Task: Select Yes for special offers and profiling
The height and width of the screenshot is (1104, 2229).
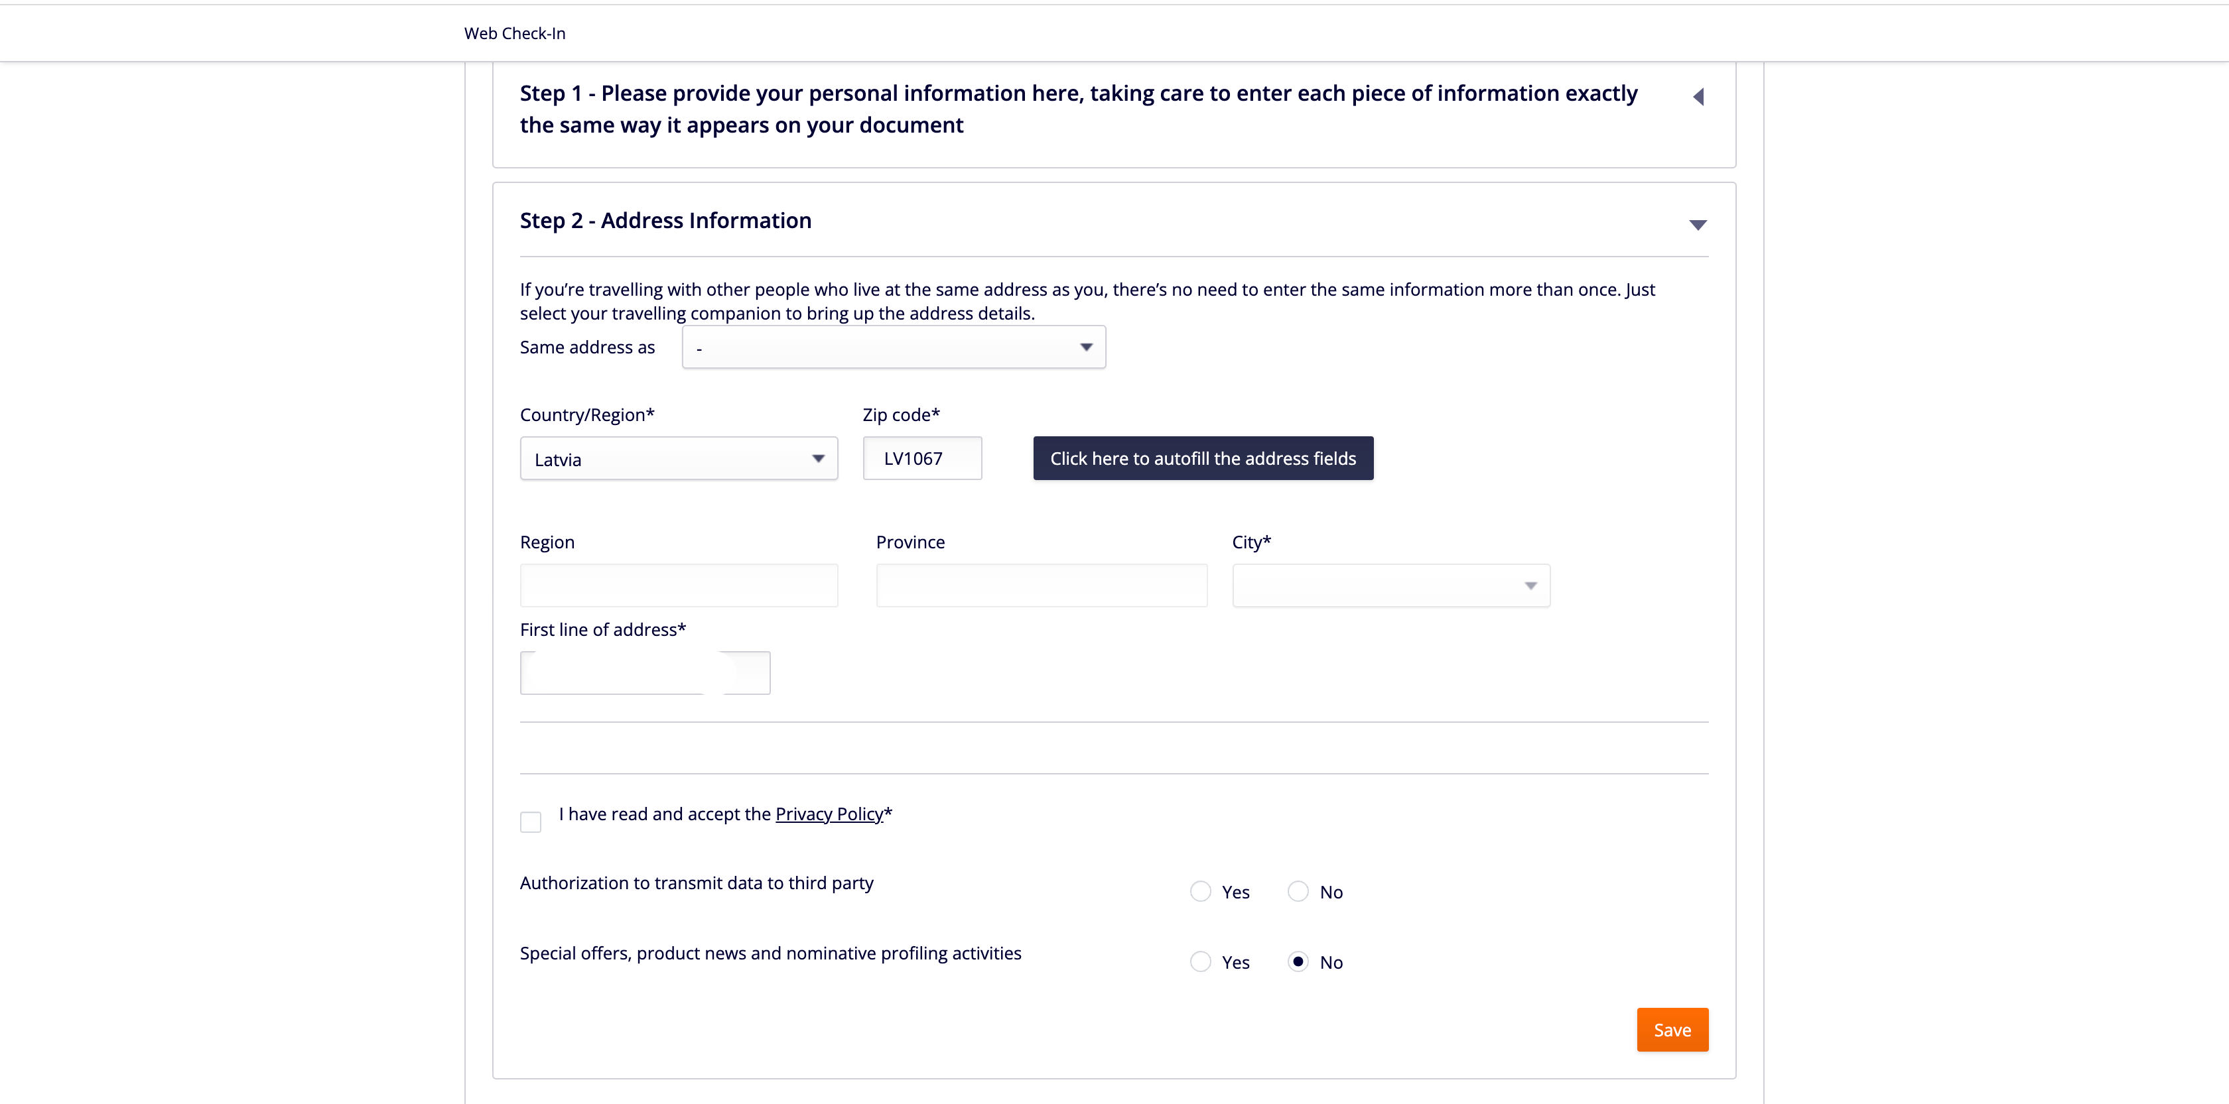Action: click(1200, 961)
